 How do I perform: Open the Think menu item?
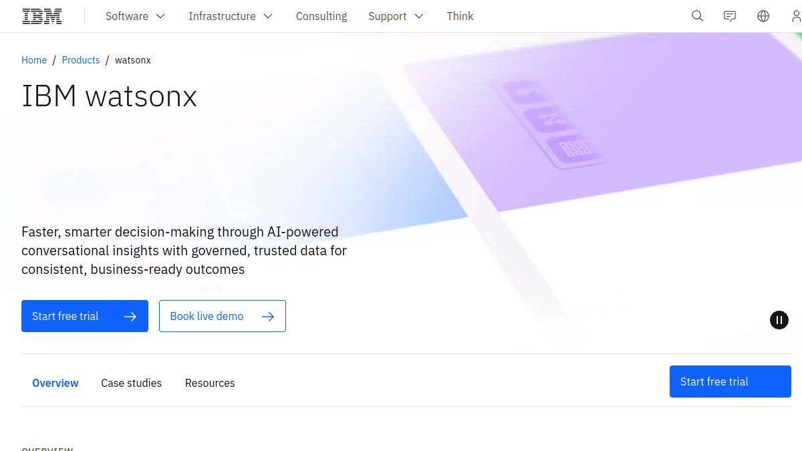(x=460, y=16)
